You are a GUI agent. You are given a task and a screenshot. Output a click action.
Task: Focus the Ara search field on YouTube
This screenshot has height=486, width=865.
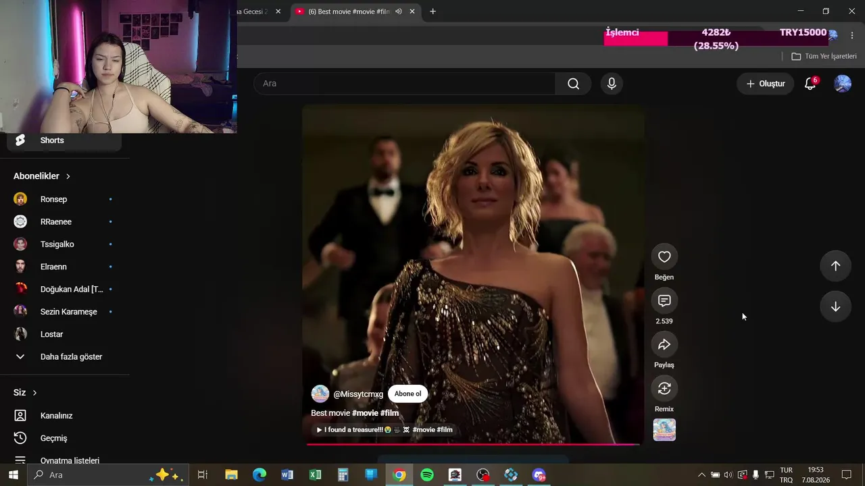pos(405,84)
